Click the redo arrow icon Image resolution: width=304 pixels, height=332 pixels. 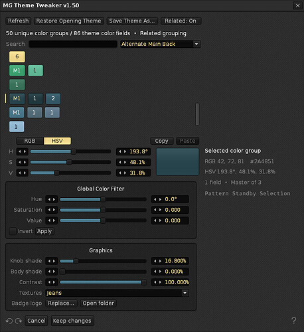[19, 321]
